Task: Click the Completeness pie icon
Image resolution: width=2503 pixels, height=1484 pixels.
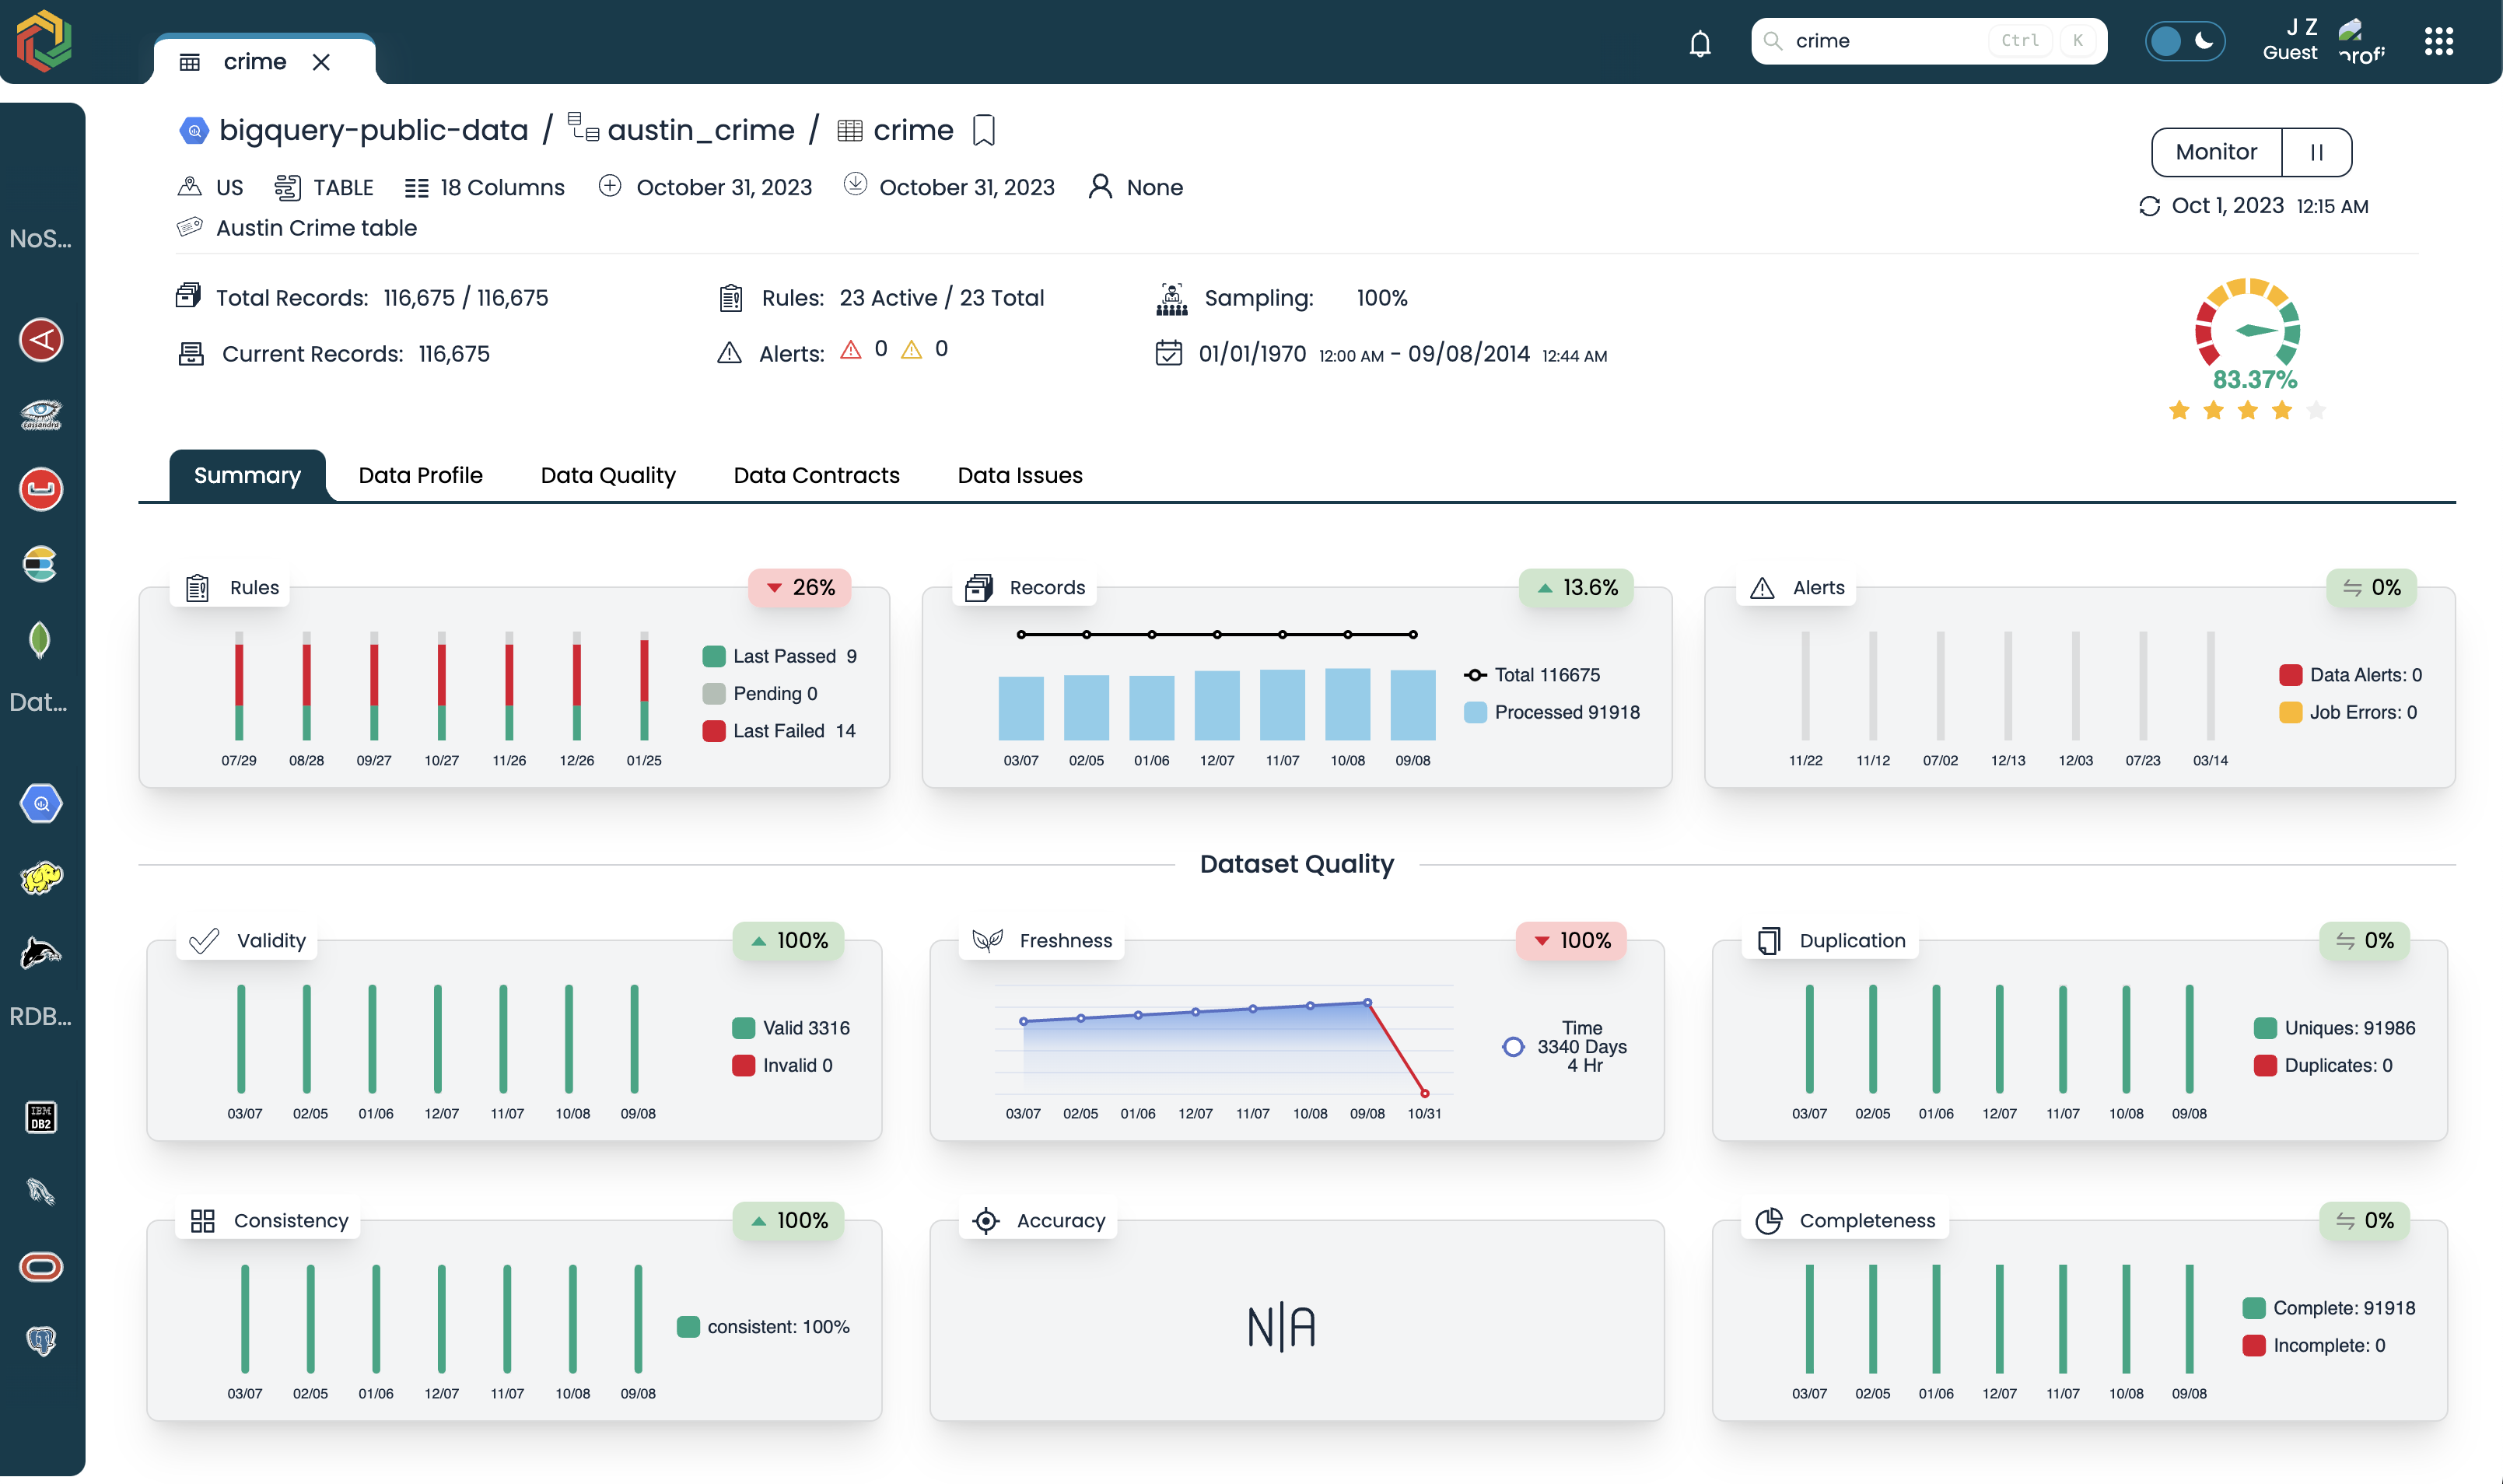Action: coord(1769,1221)
